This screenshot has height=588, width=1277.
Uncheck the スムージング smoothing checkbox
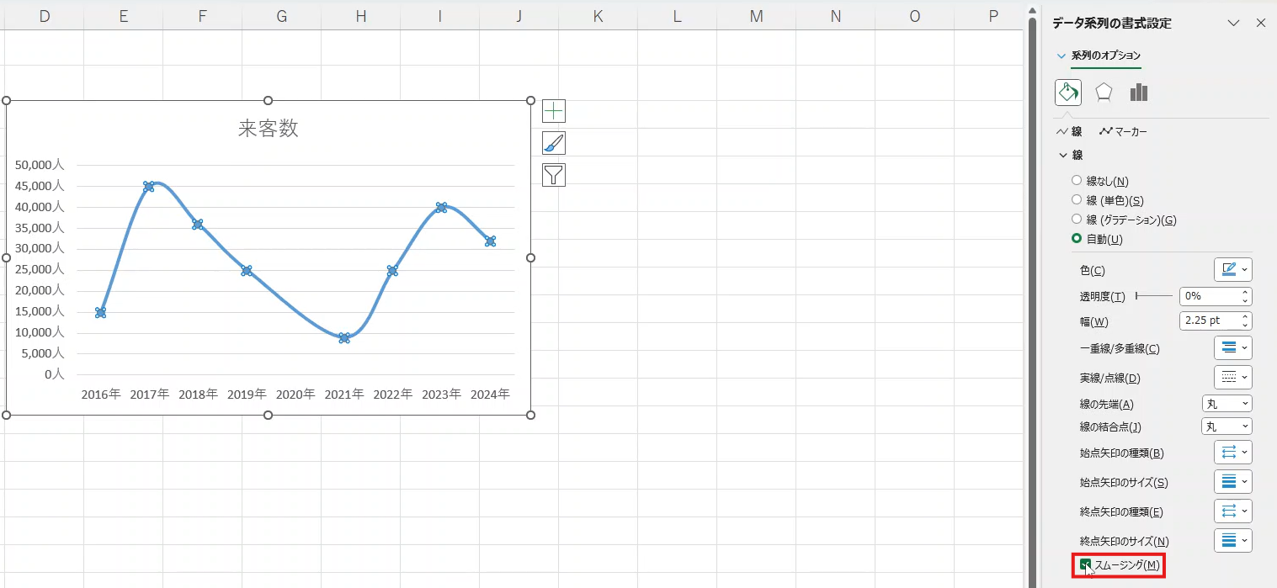tap(1086, 564)
